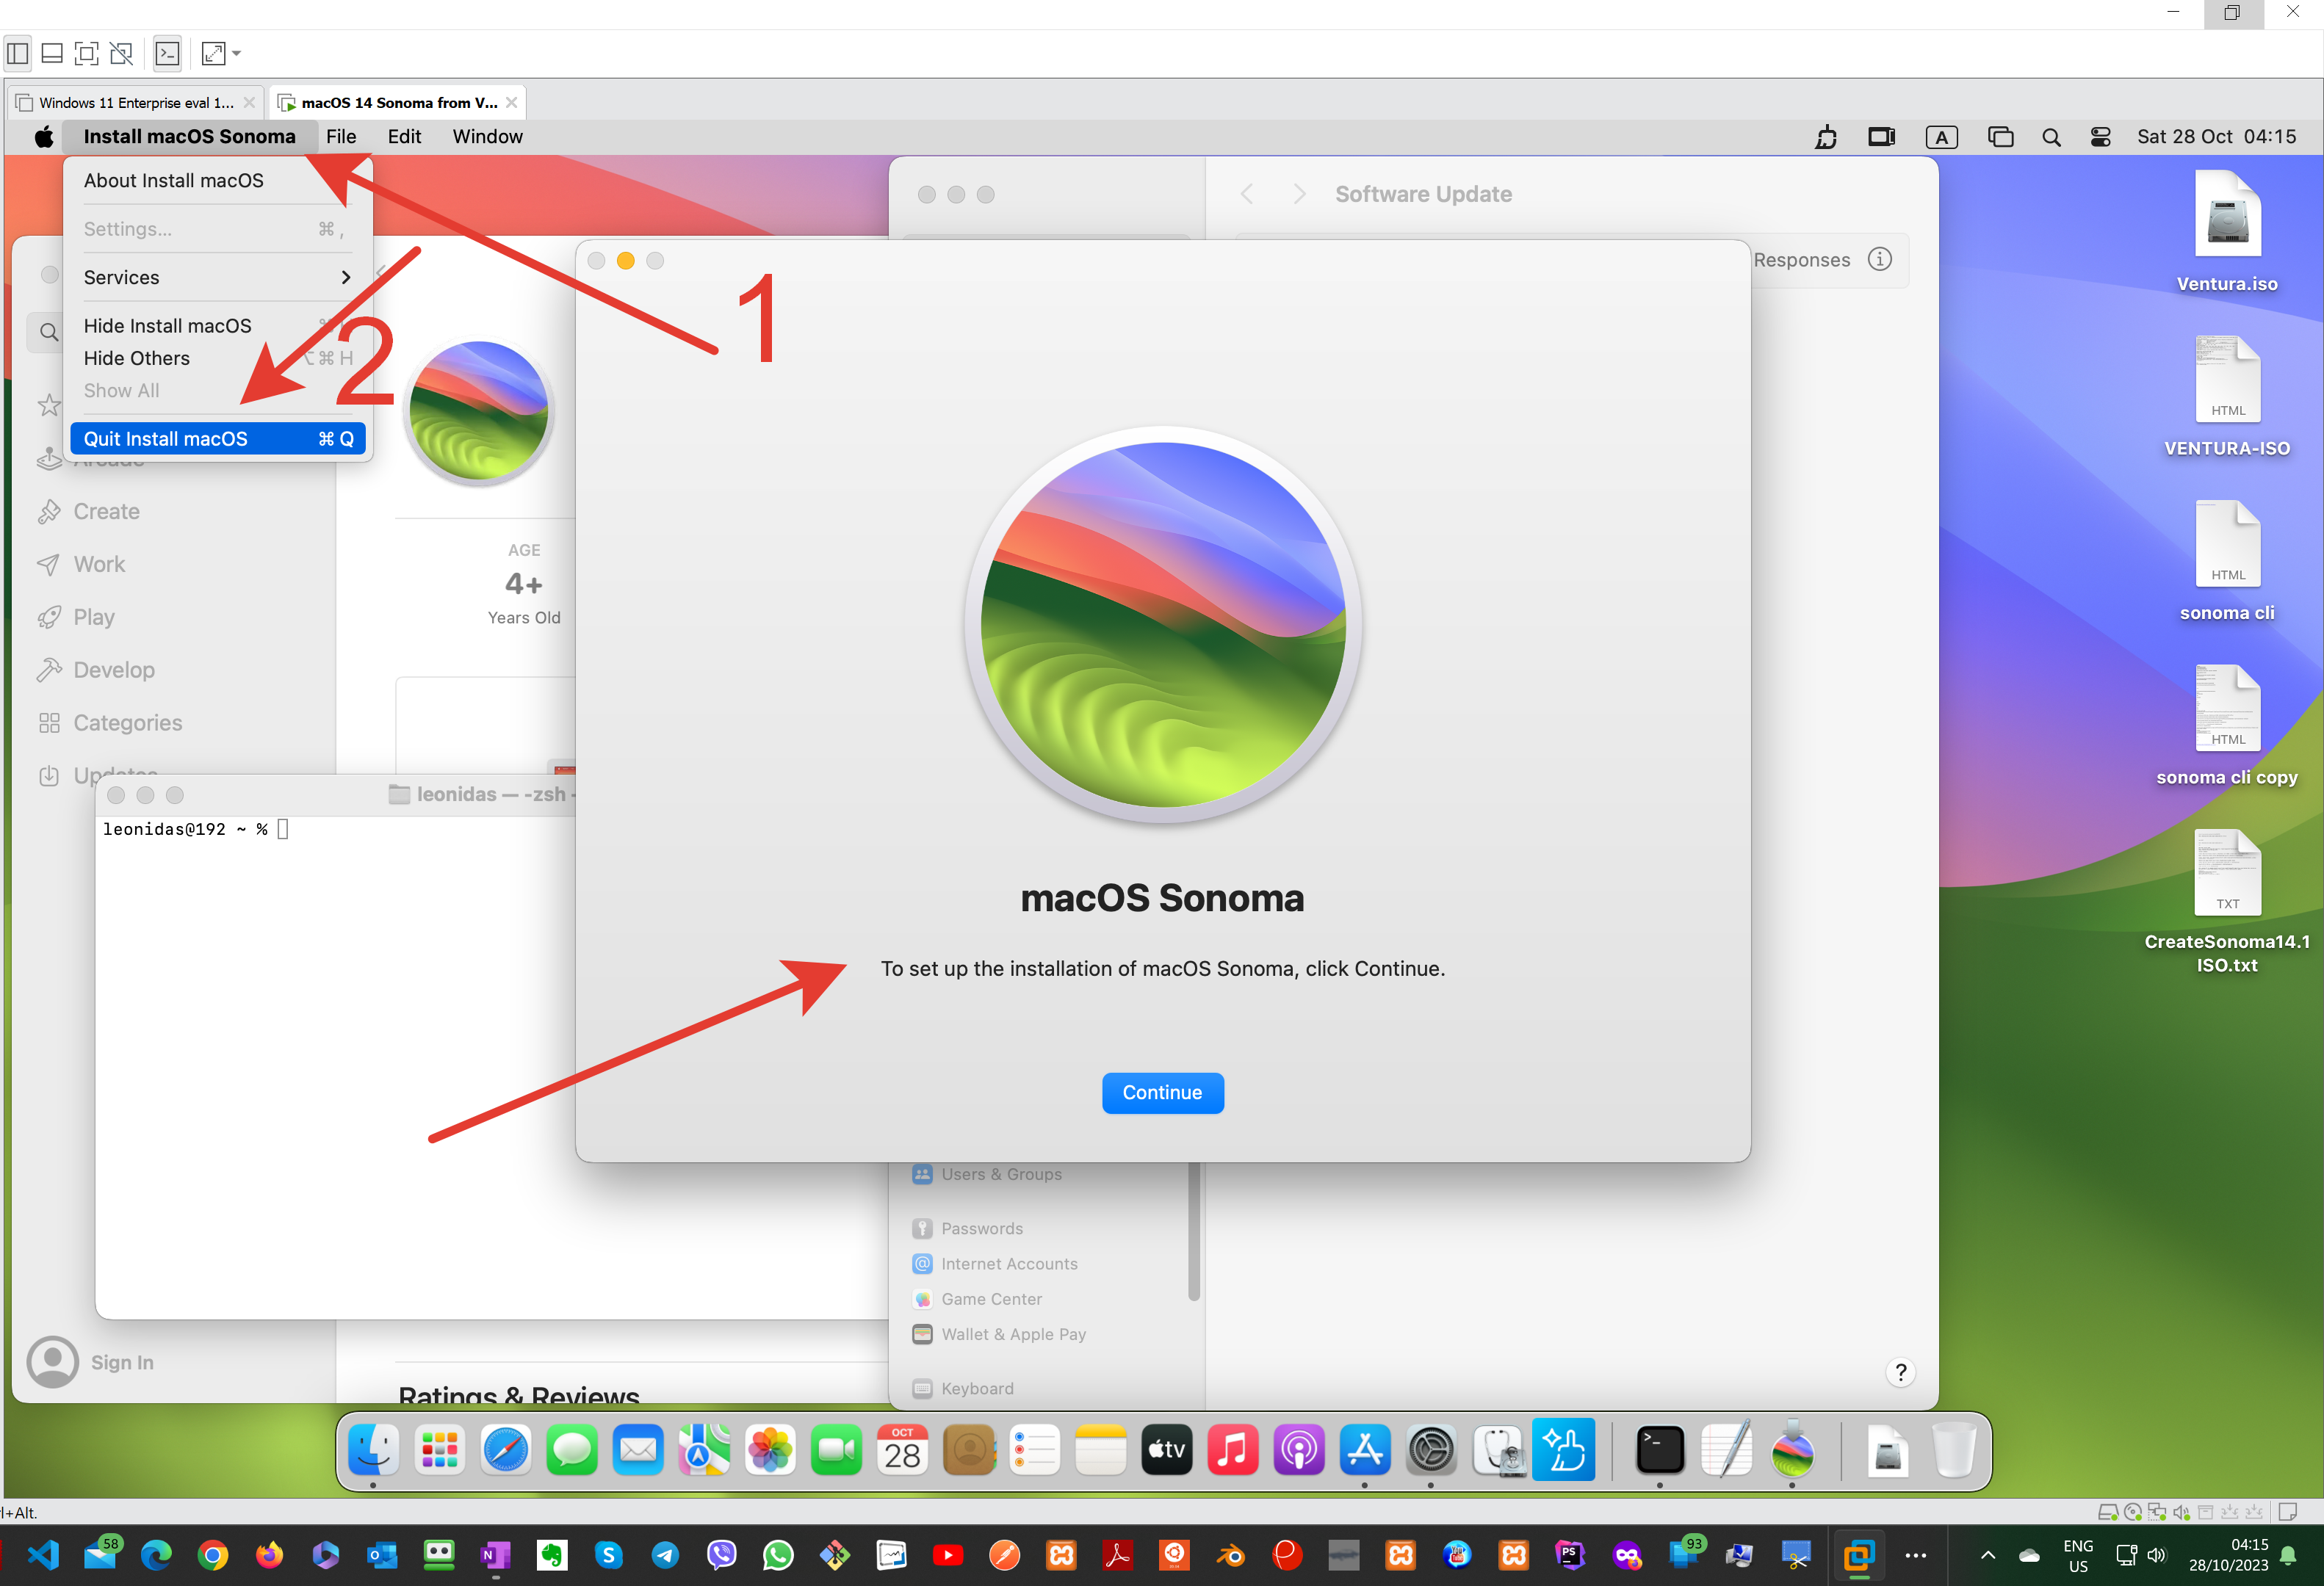Toggle VMware unity mode icon

(122, 53)
